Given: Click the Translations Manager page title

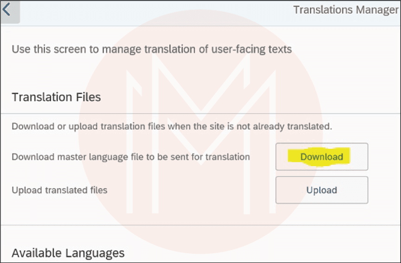Looking at the screenshot, I should (345, 10).
